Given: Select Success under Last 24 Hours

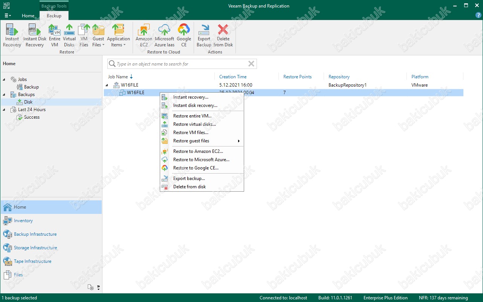Looking at the screenshot, I should click(x=32, y=117).
